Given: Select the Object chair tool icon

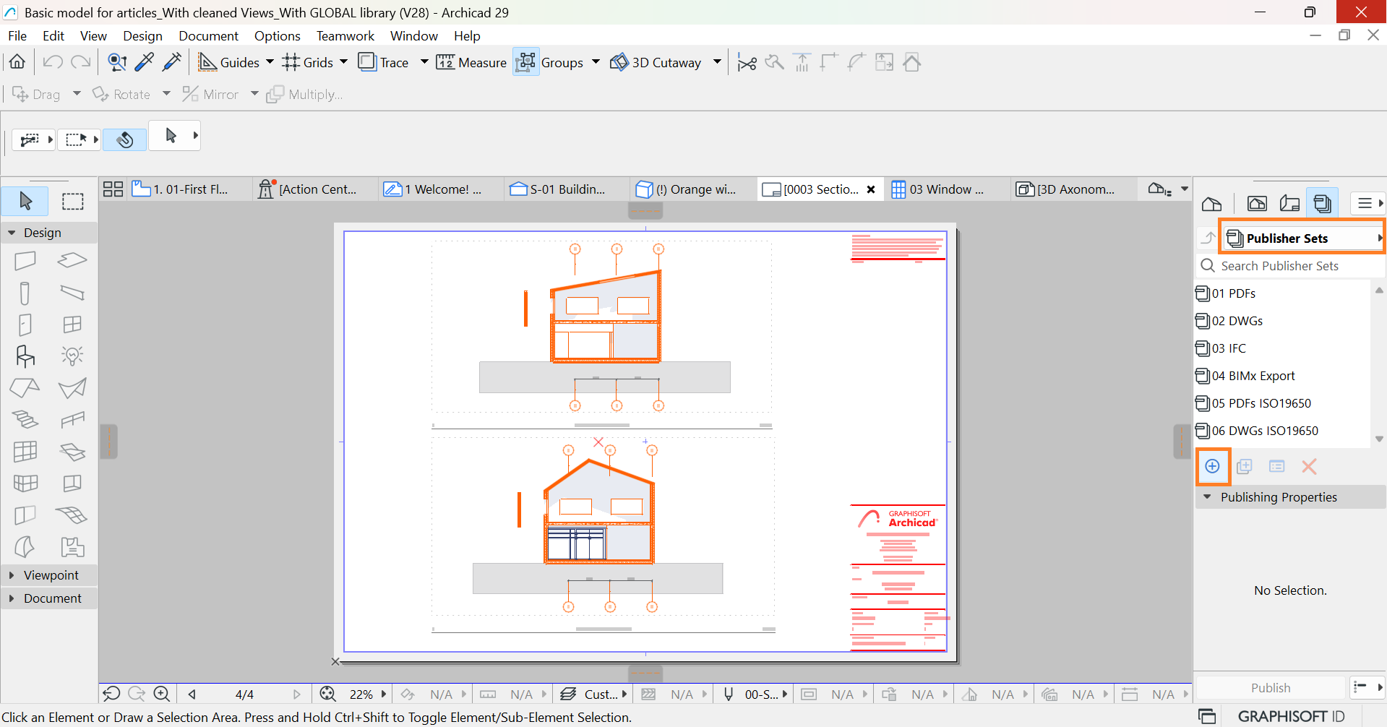Looking at the screenshot, I should coord(25,356).
